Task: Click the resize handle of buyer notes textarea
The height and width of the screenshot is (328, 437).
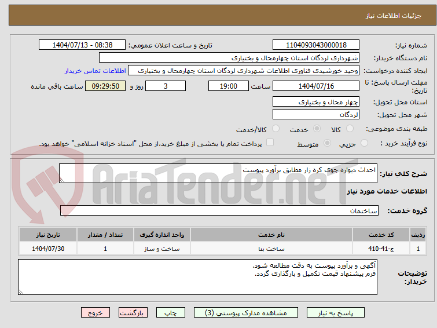Action: [21, 292]
